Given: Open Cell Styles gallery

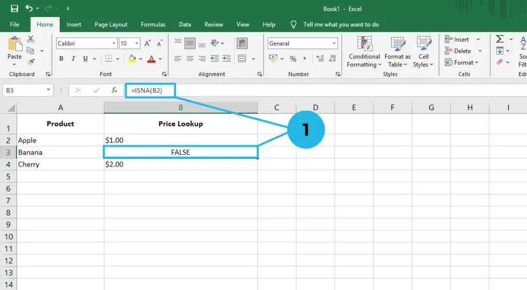Looking at the screenshot, I should pyautogui.click(x=424, y=52).
